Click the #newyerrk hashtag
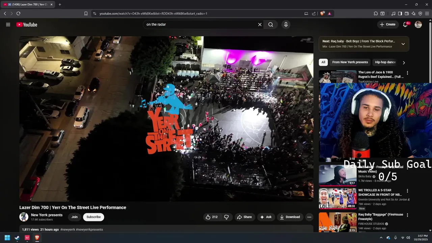This screenshot has width=432, height=243. click(67, 230)
